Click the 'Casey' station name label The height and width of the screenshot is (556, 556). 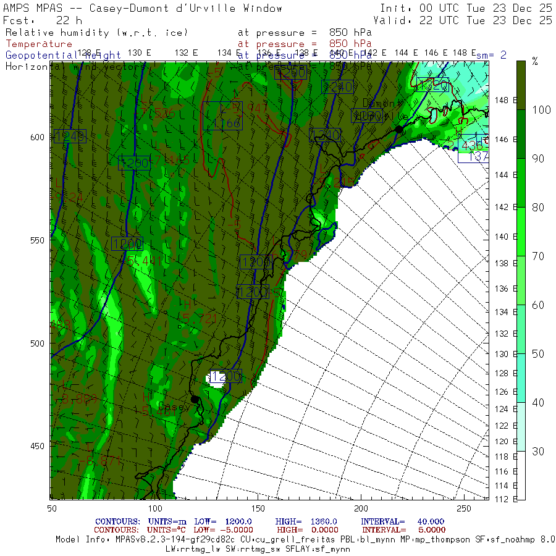[174, 406]
